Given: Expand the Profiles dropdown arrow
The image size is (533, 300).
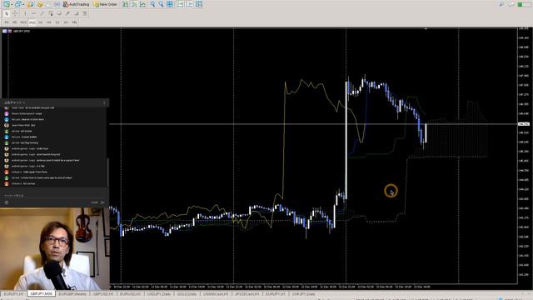Looking at the screenshot, I should (22, 5).
